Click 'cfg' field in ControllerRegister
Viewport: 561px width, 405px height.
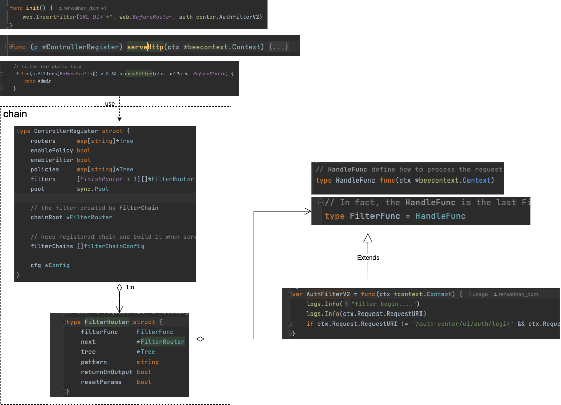[36, 265]
